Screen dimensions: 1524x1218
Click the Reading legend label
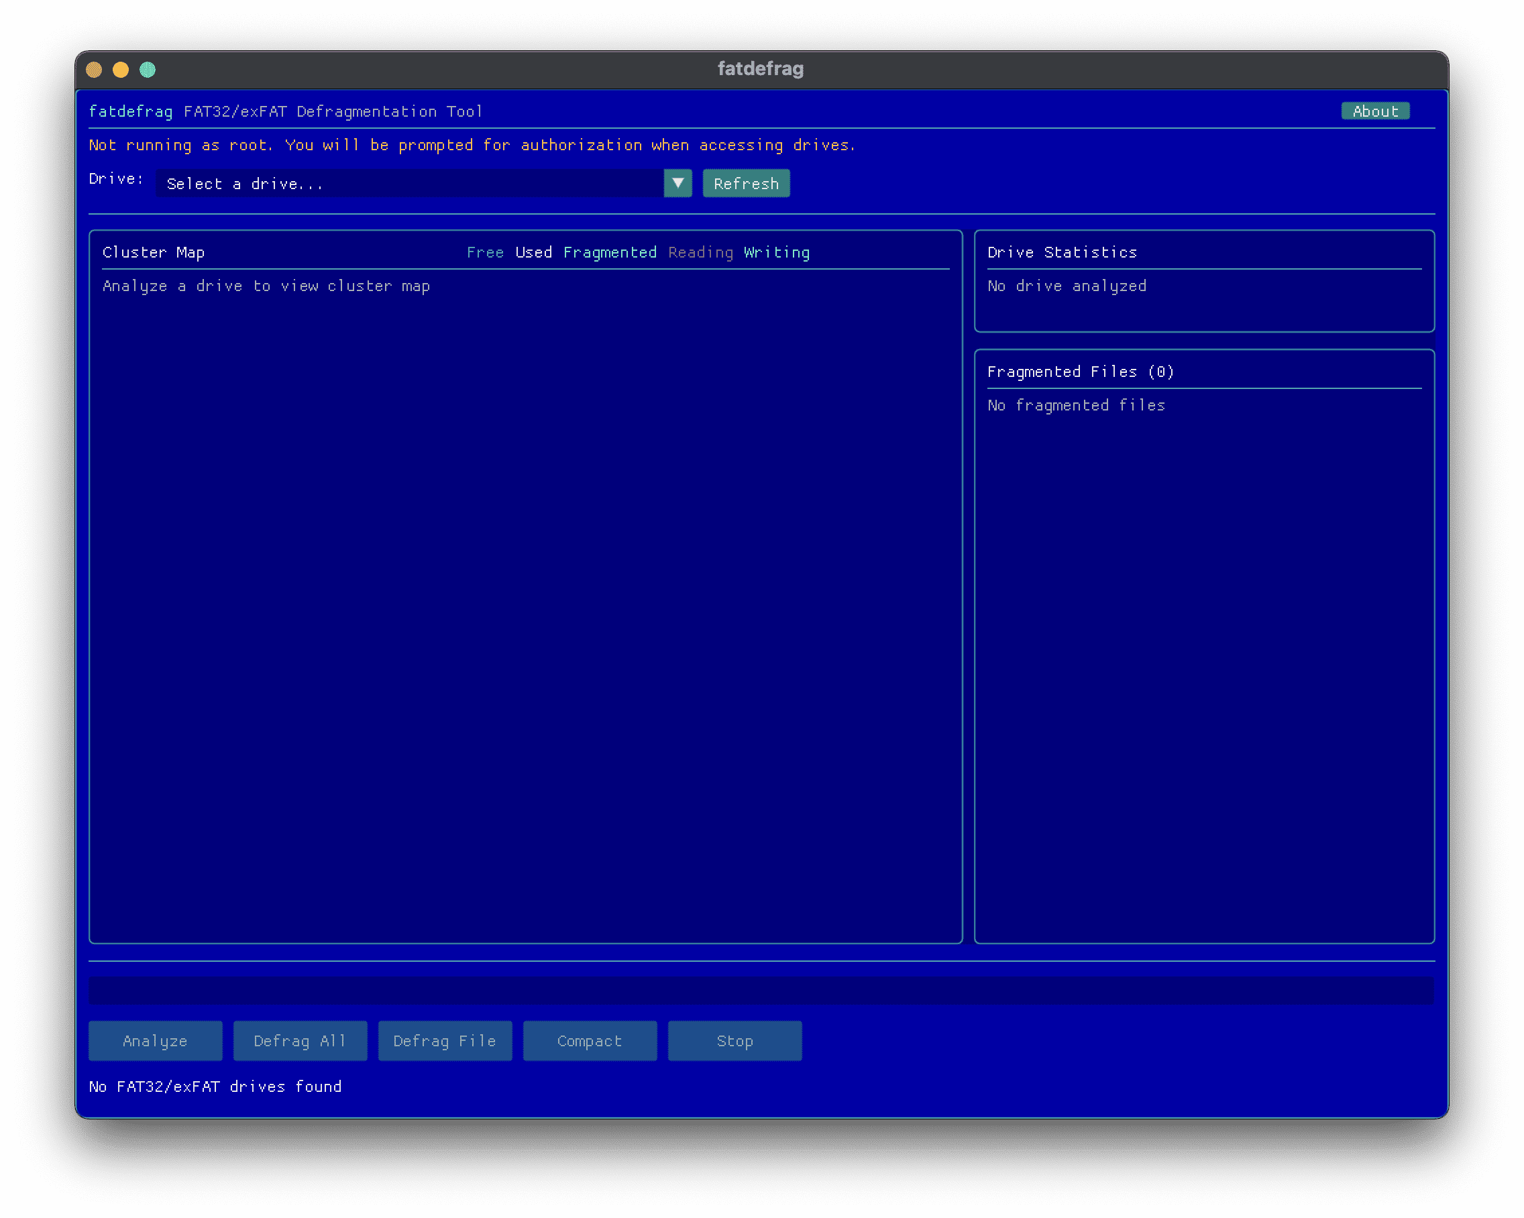(x=700, y=252)
